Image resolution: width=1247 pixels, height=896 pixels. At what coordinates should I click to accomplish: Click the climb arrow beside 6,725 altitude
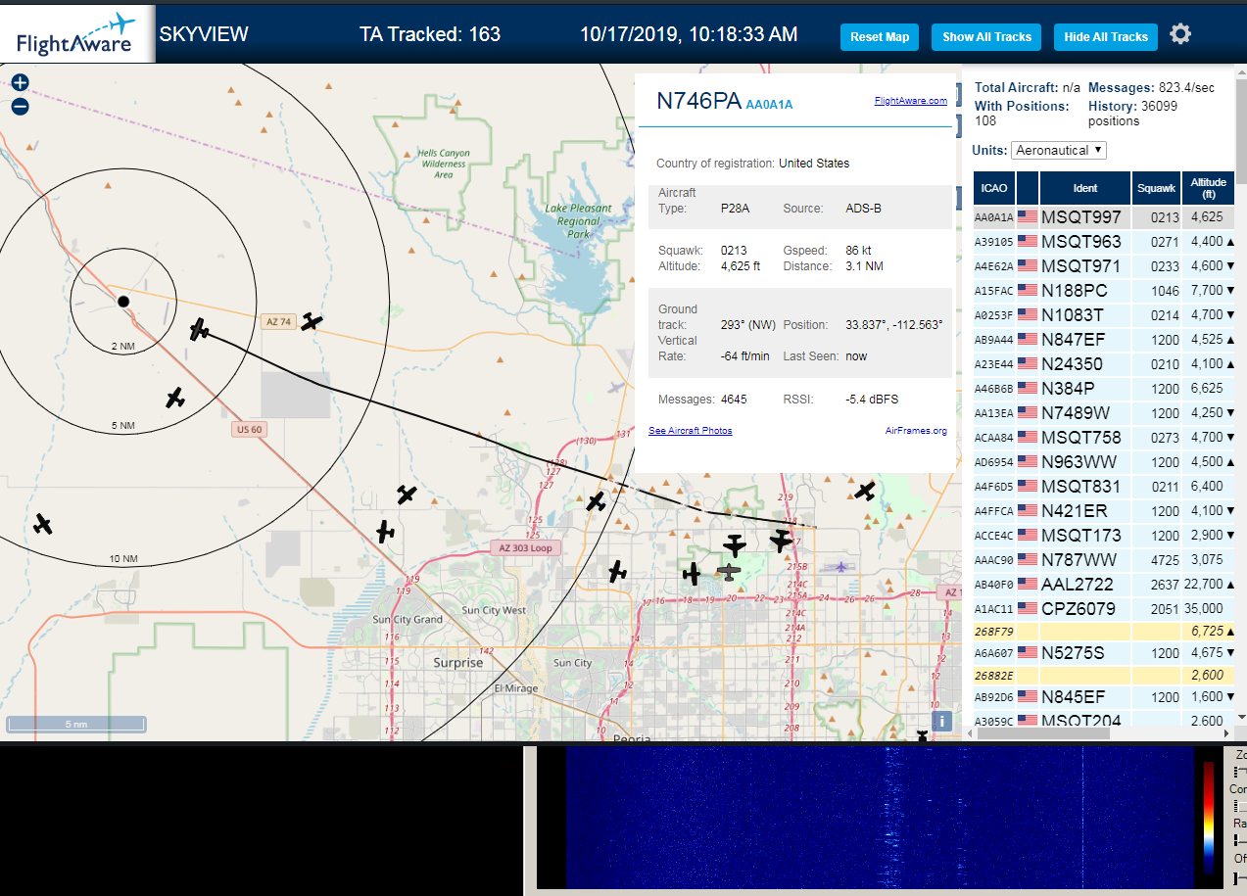click(1230, 633)
